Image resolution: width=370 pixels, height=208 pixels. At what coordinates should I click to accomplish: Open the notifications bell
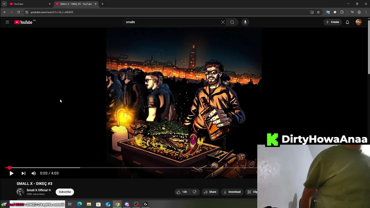pyautogui.click(x=347, y=22)
